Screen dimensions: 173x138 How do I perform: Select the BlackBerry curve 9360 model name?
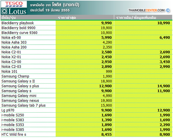tap(19, 33)
